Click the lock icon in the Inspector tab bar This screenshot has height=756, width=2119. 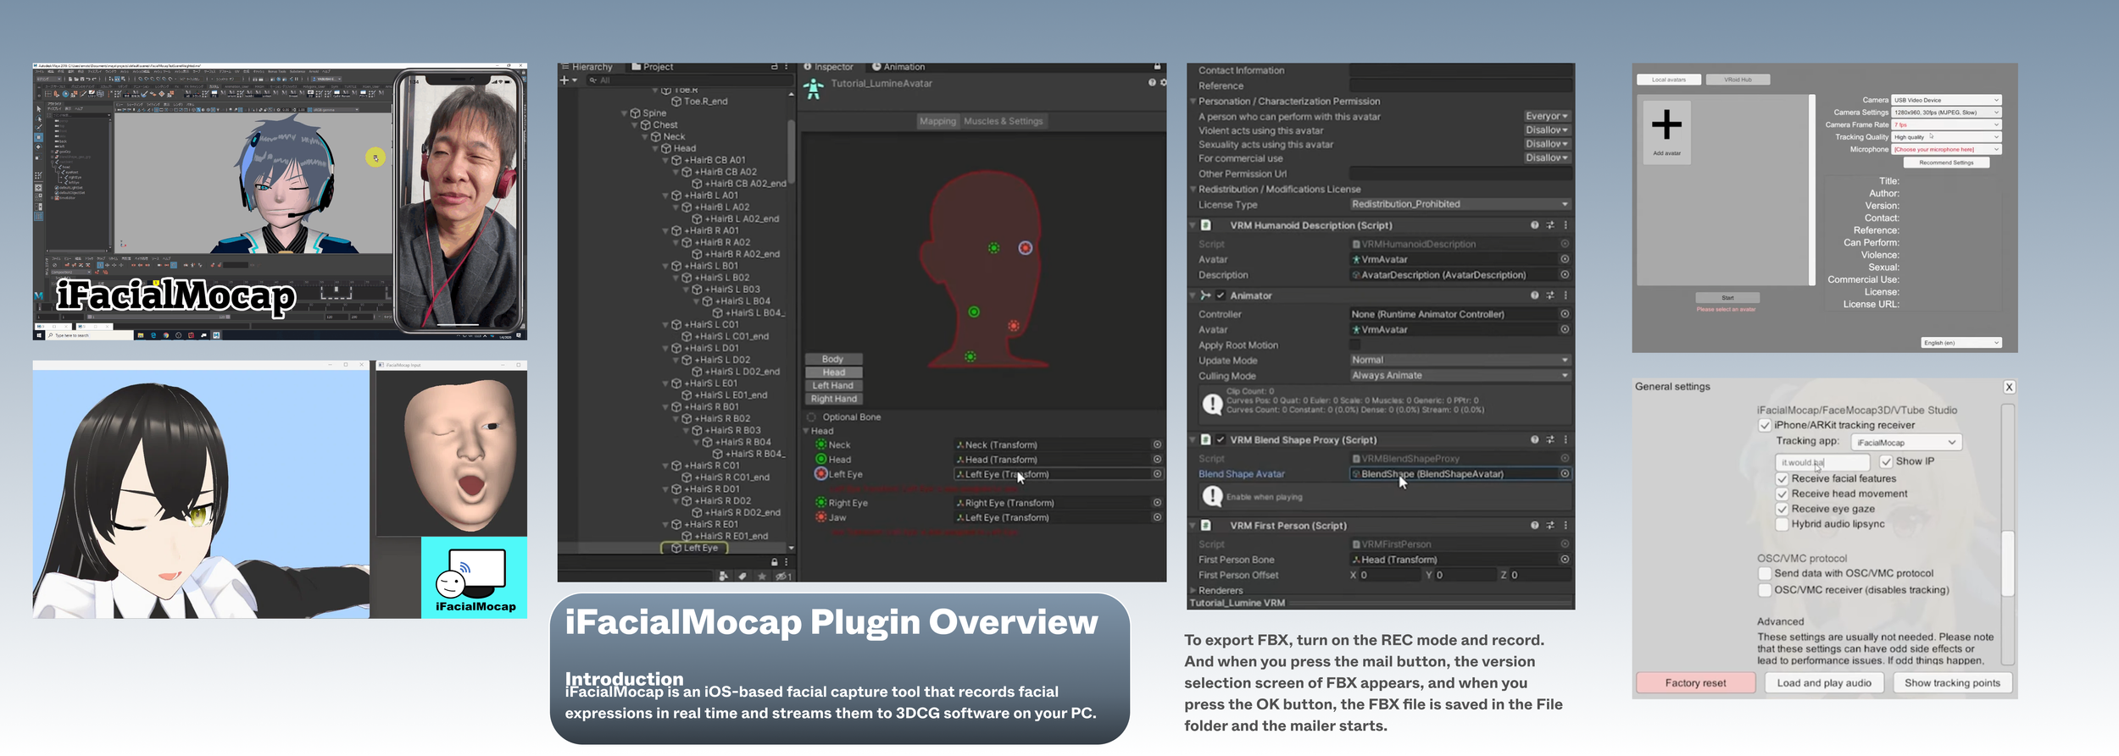[x=1157, y=67]
